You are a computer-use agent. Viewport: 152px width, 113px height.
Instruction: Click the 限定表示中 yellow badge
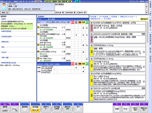tap(144, 19)
